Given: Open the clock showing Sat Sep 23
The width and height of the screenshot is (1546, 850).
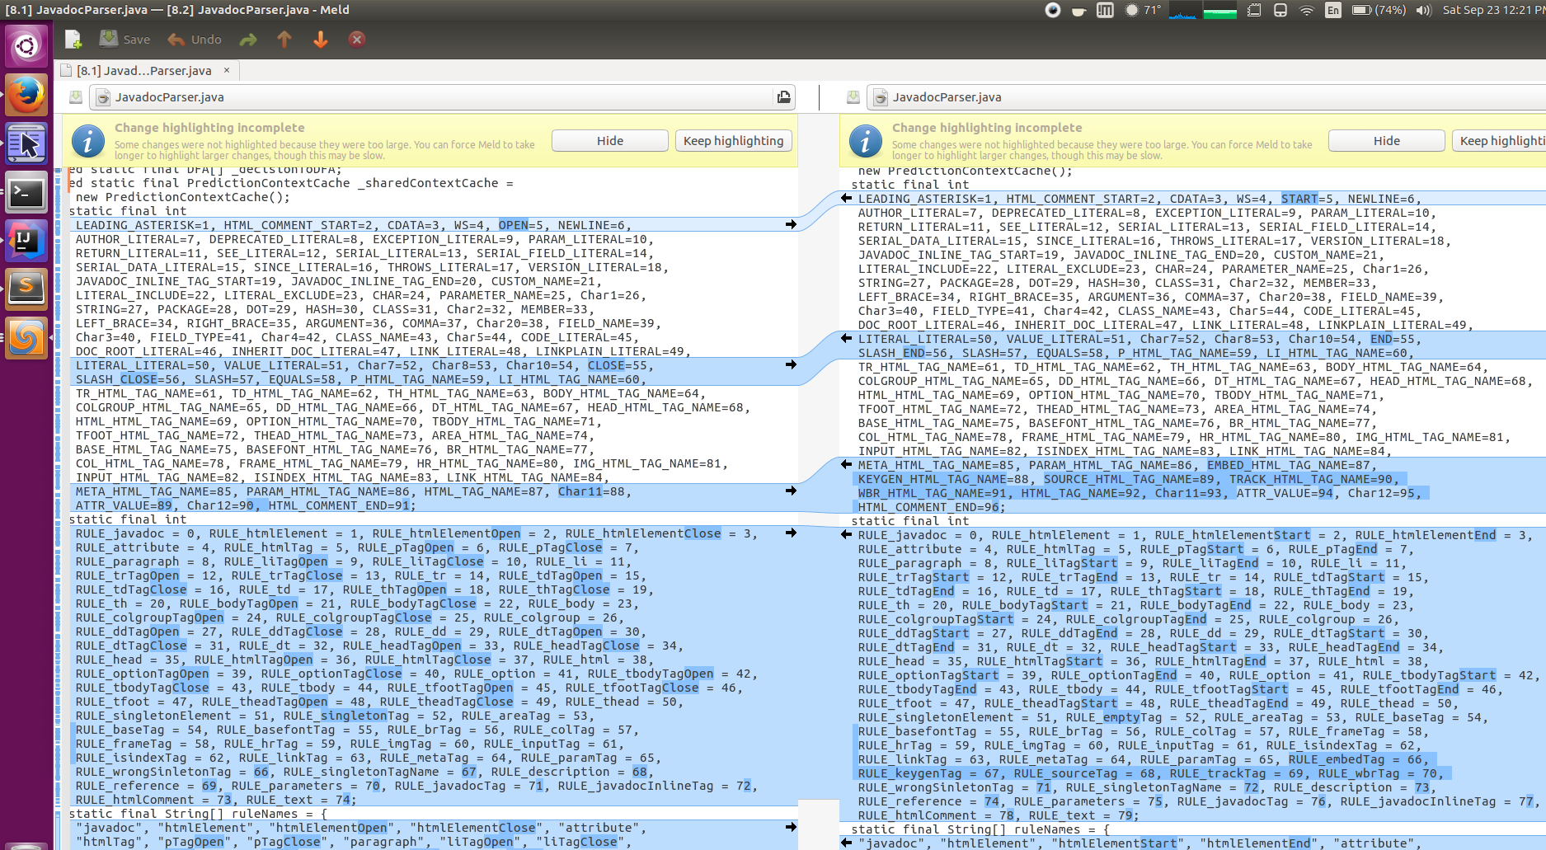Looking at the screenshot, I should pyautogui.click(x=1492, y=10).
